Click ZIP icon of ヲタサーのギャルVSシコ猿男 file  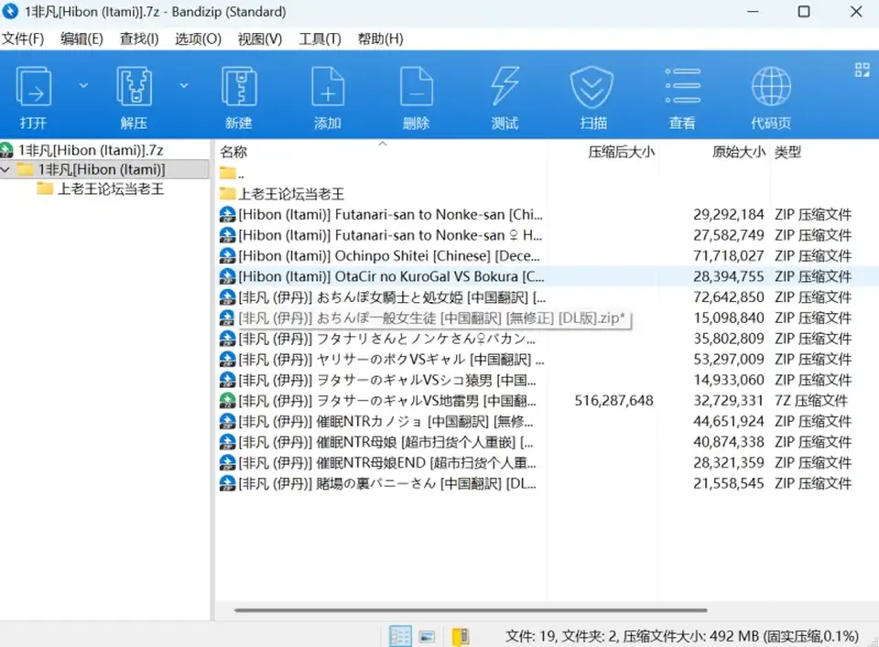pyautogui.click(x=227, y=380)
